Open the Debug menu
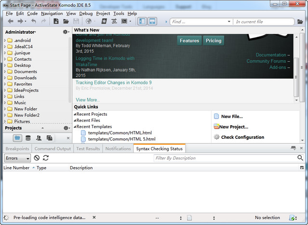308x225 pixels. tap(86, 13)
